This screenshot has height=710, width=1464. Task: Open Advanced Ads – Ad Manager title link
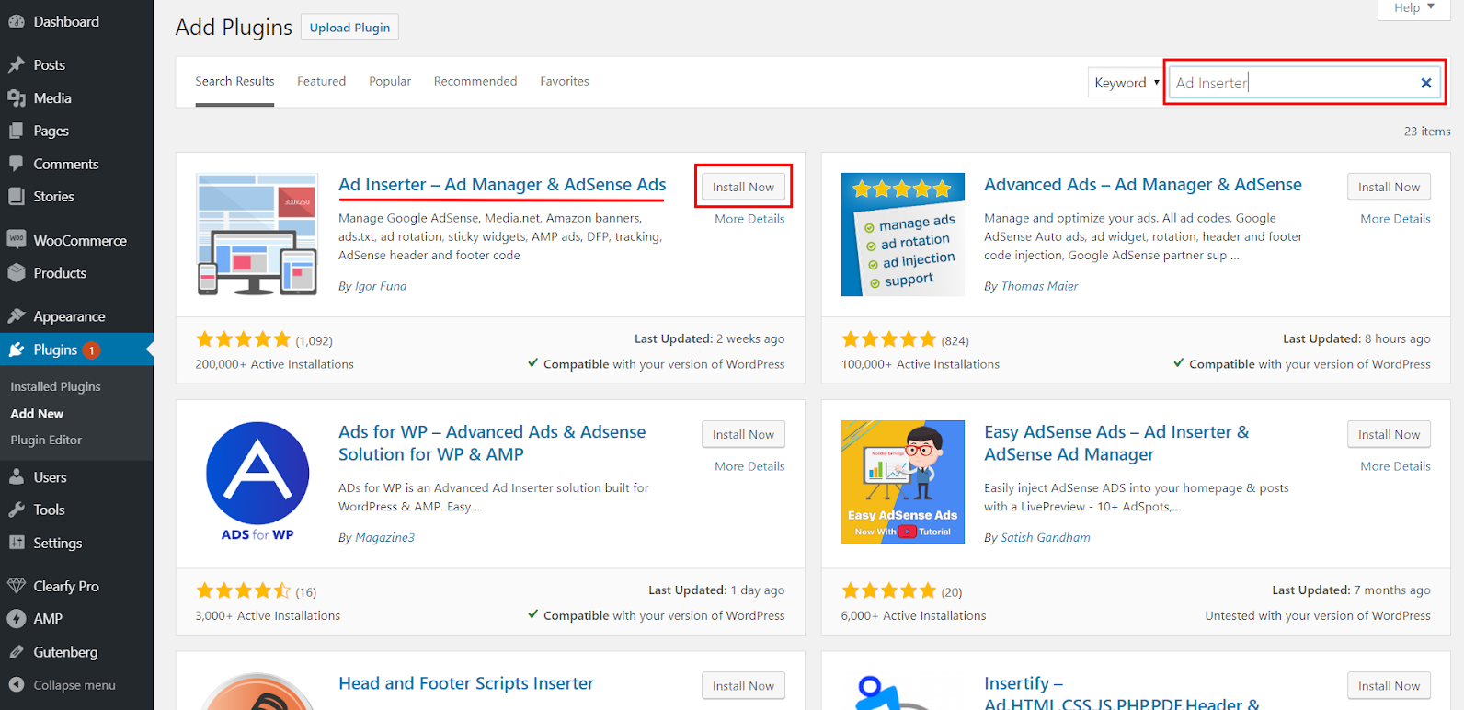pyautogui.click(x=1143, y=184)
